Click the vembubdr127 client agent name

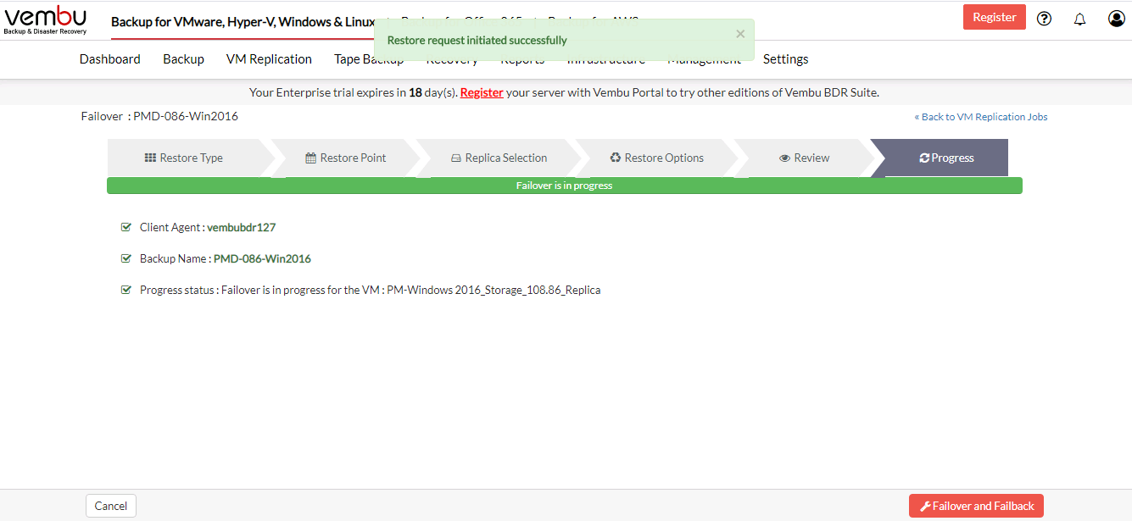[242, 227]
